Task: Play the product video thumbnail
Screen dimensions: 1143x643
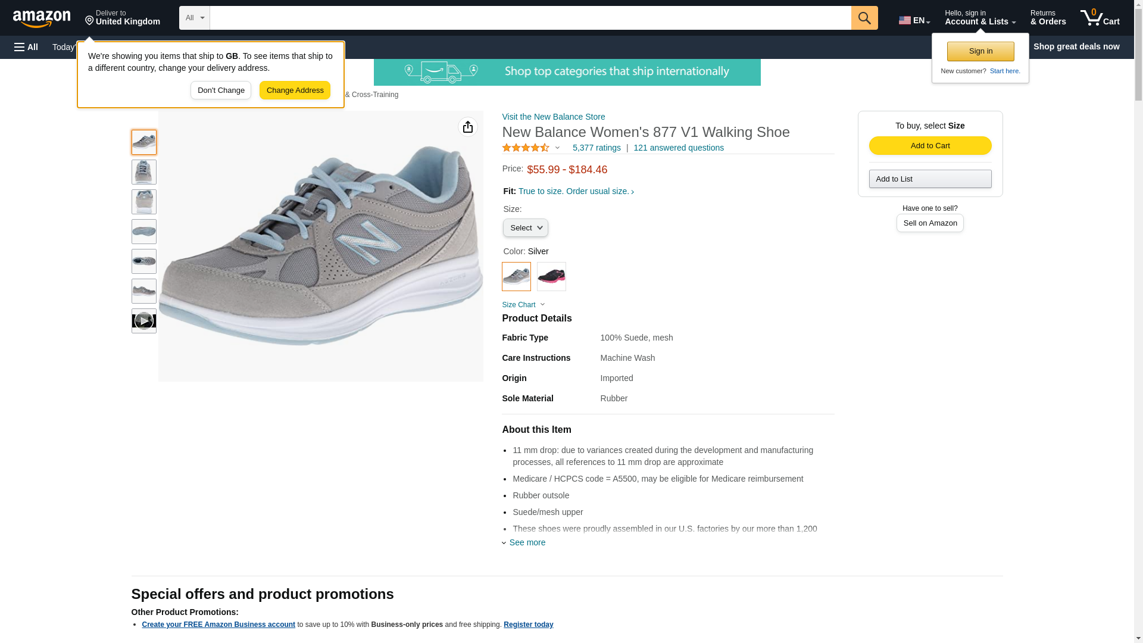Action: (143, 321)
